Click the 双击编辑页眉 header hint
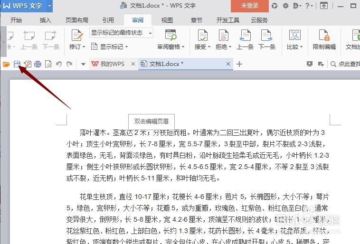 pyautogui.click(x=152, y=121)
